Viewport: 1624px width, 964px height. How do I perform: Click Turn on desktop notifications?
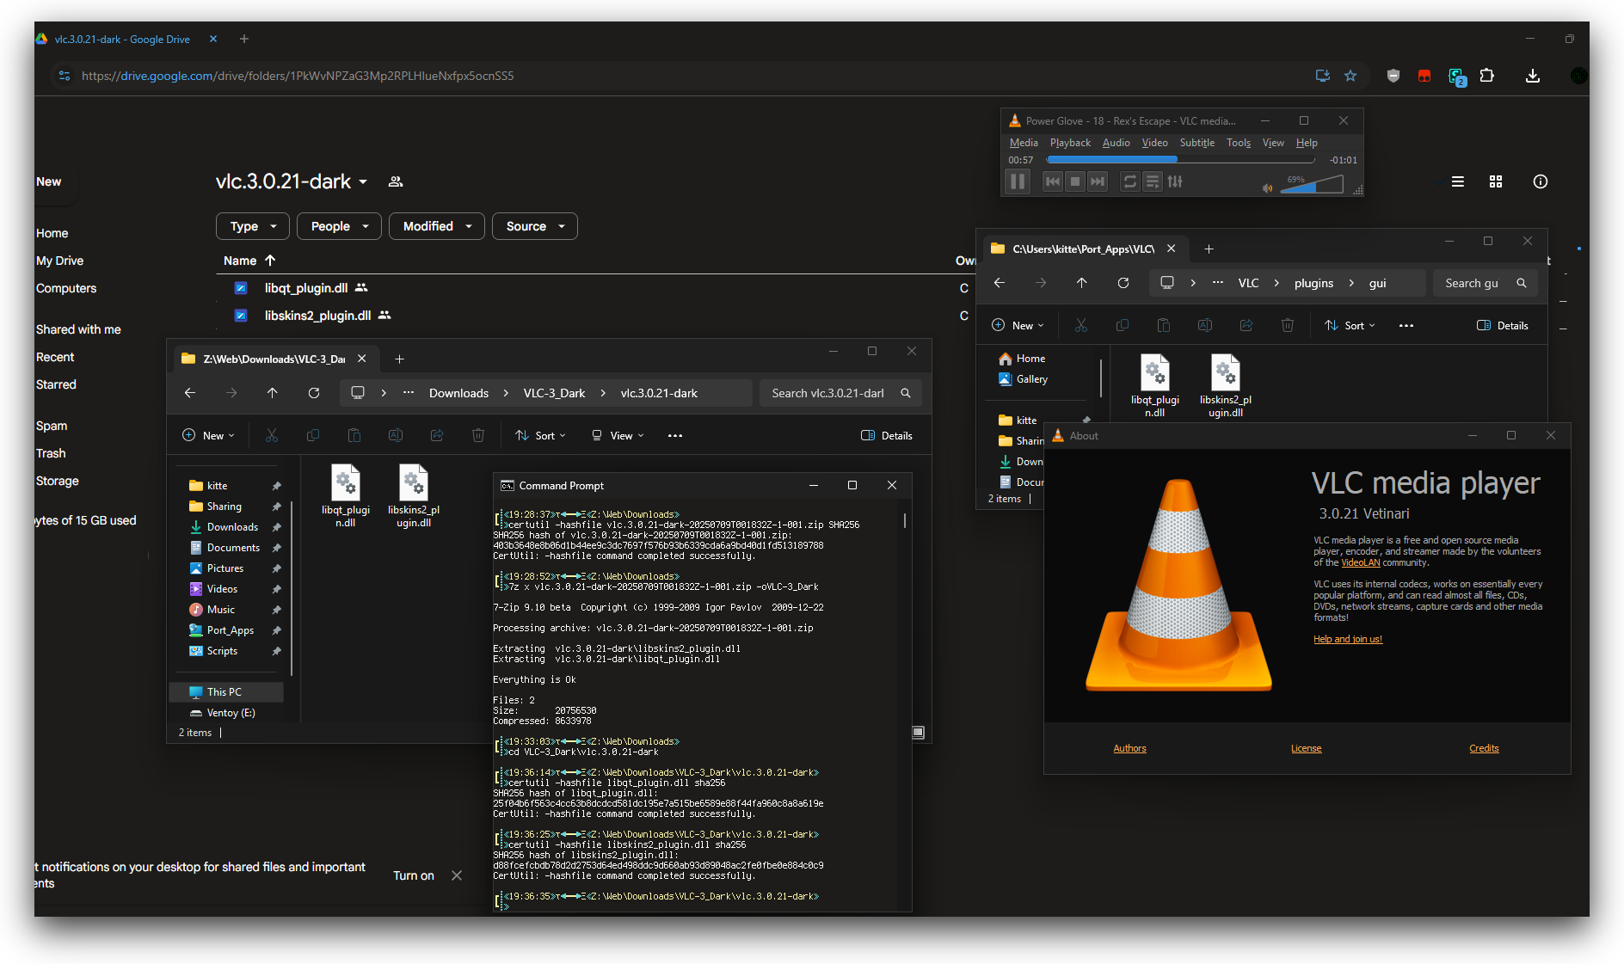coord(414,875)
